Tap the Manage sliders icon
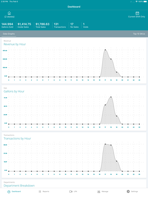The width and height of the screenshot is (148, 198). [99, 192]
